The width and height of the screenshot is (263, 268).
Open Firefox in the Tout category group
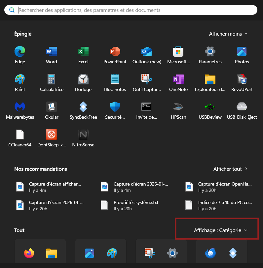point(29,253)
